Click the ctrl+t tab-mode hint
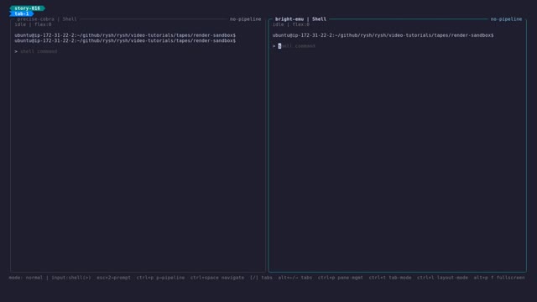537x302 pixels. point(390,278)
